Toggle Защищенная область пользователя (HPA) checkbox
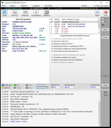 (x=52, y=46)
